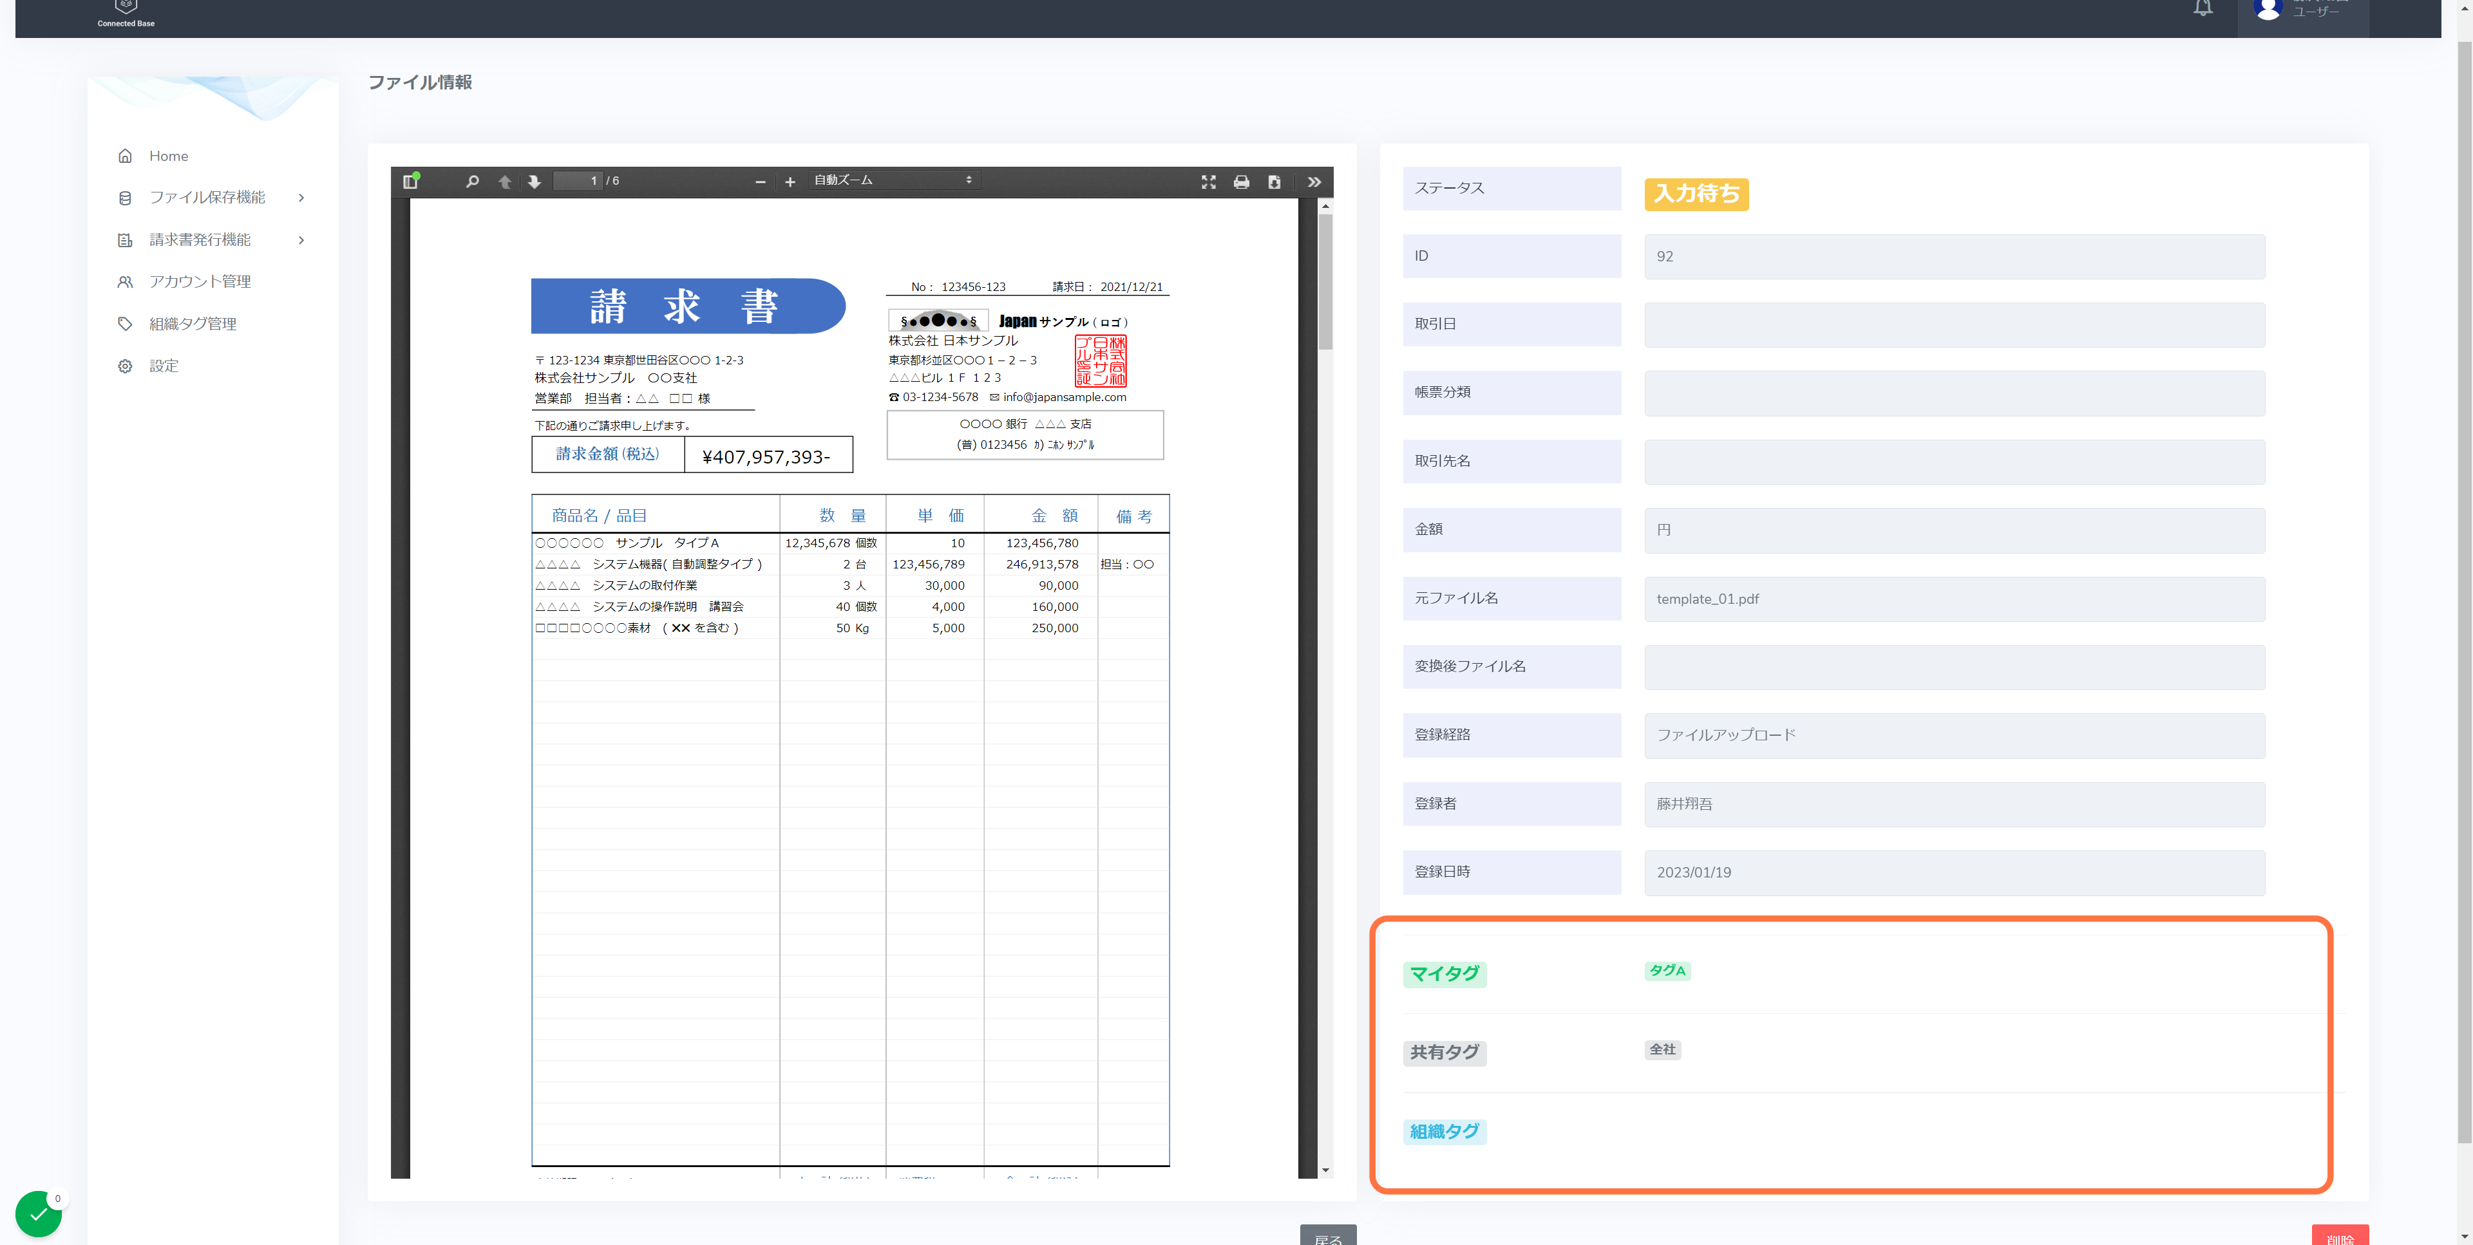Click the Home sidebar icon
Image resolution: width=2473 pixels, height=1245 pixels.
pyautogui.click(x=125, y=156)
